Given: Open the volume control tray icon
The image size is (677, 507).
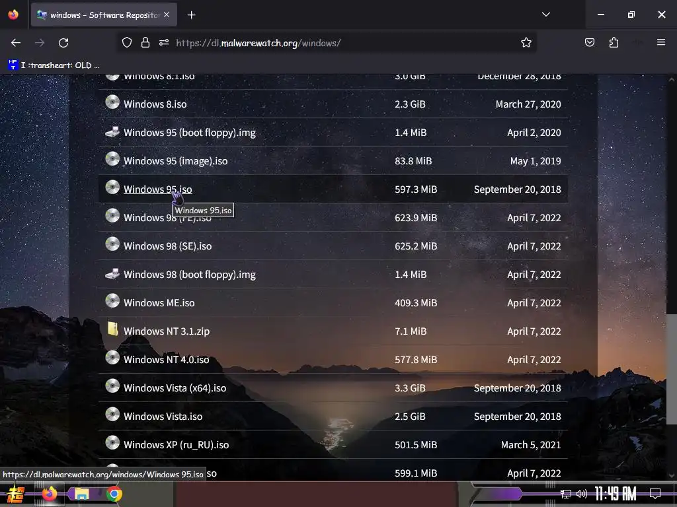Looking at the screenshot, I should pos(582,494).
